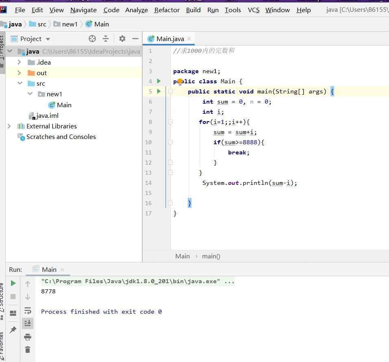Click Main in editor breadcrumb bar
The width and height of the screenshot is (389, 362).
tap(183, 256)
